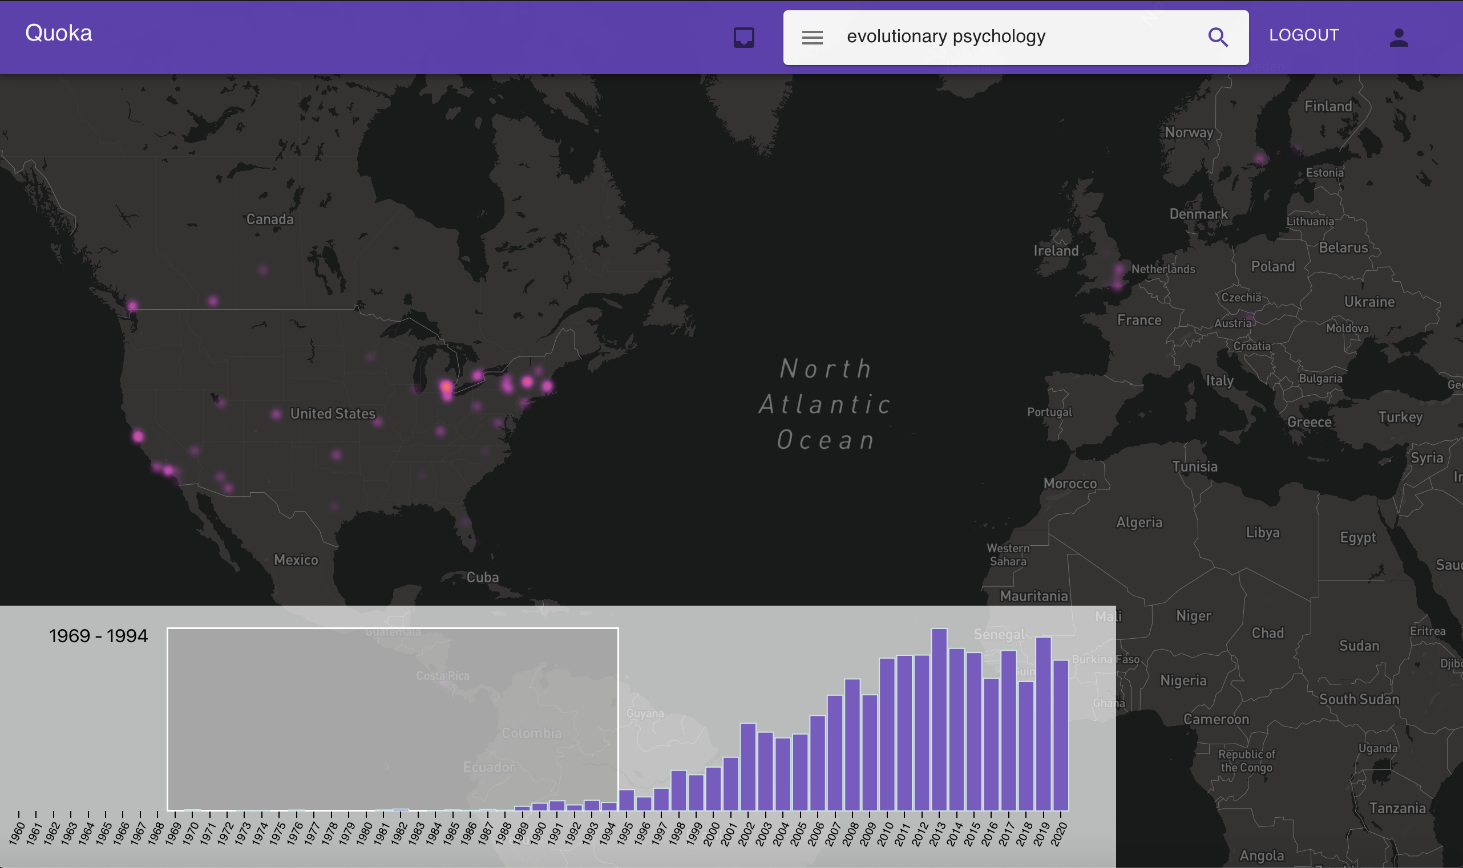Select the 1998 bar in the histogram
1463x868 pixels.
[x=678, y=791]
